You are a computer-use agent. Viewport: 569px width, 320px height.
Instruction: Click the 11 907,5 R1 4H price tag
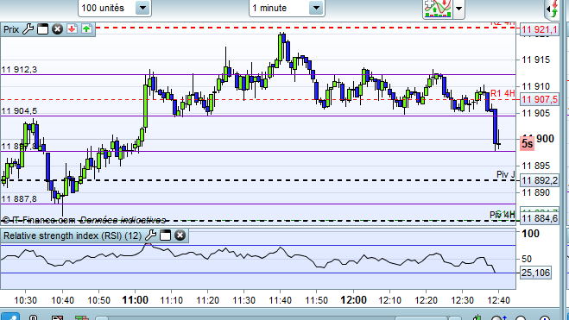540,99
